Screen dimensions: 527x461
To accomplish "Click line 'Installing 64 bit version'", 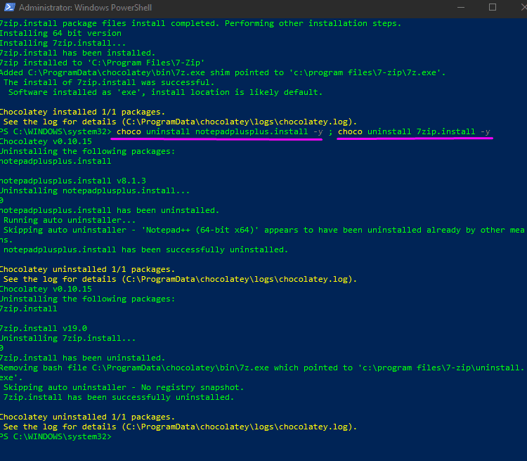I will [60, 33].
